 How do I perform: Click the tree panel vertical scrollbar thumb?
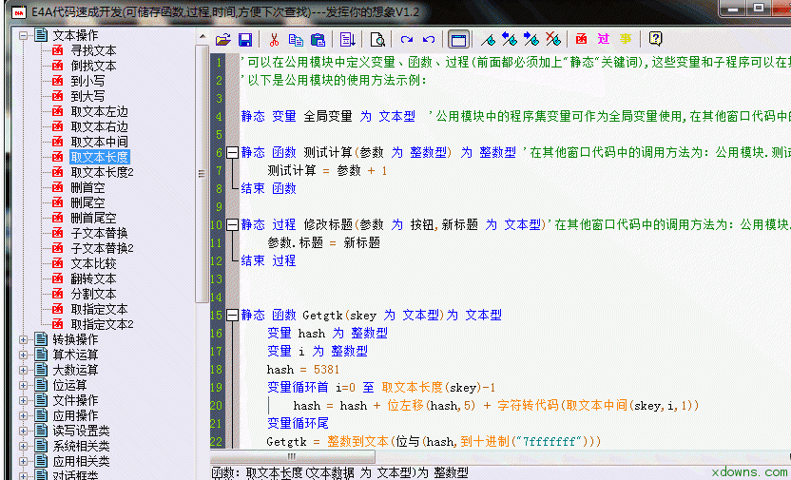pyautogui.click(x=202, y=174)
